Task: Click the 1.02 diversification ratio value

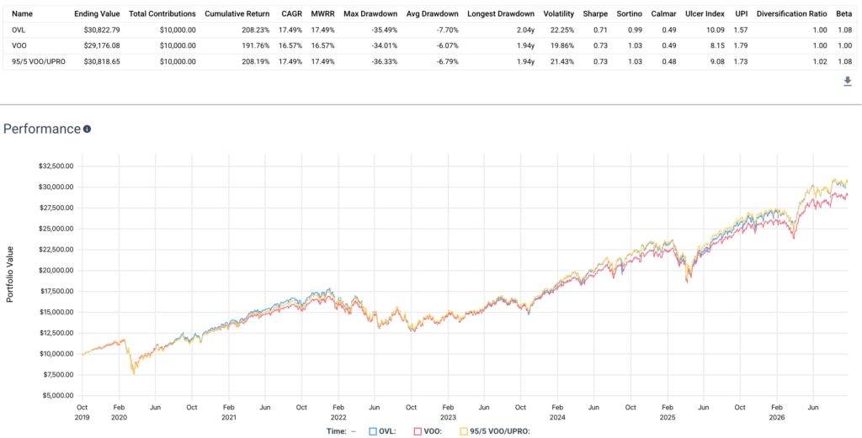Action: point(820,62)
